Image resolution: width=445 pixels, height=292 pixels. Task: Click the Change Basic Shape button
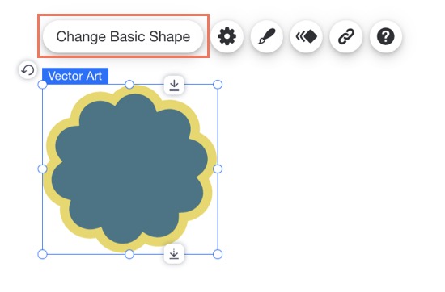click(123, 36)
